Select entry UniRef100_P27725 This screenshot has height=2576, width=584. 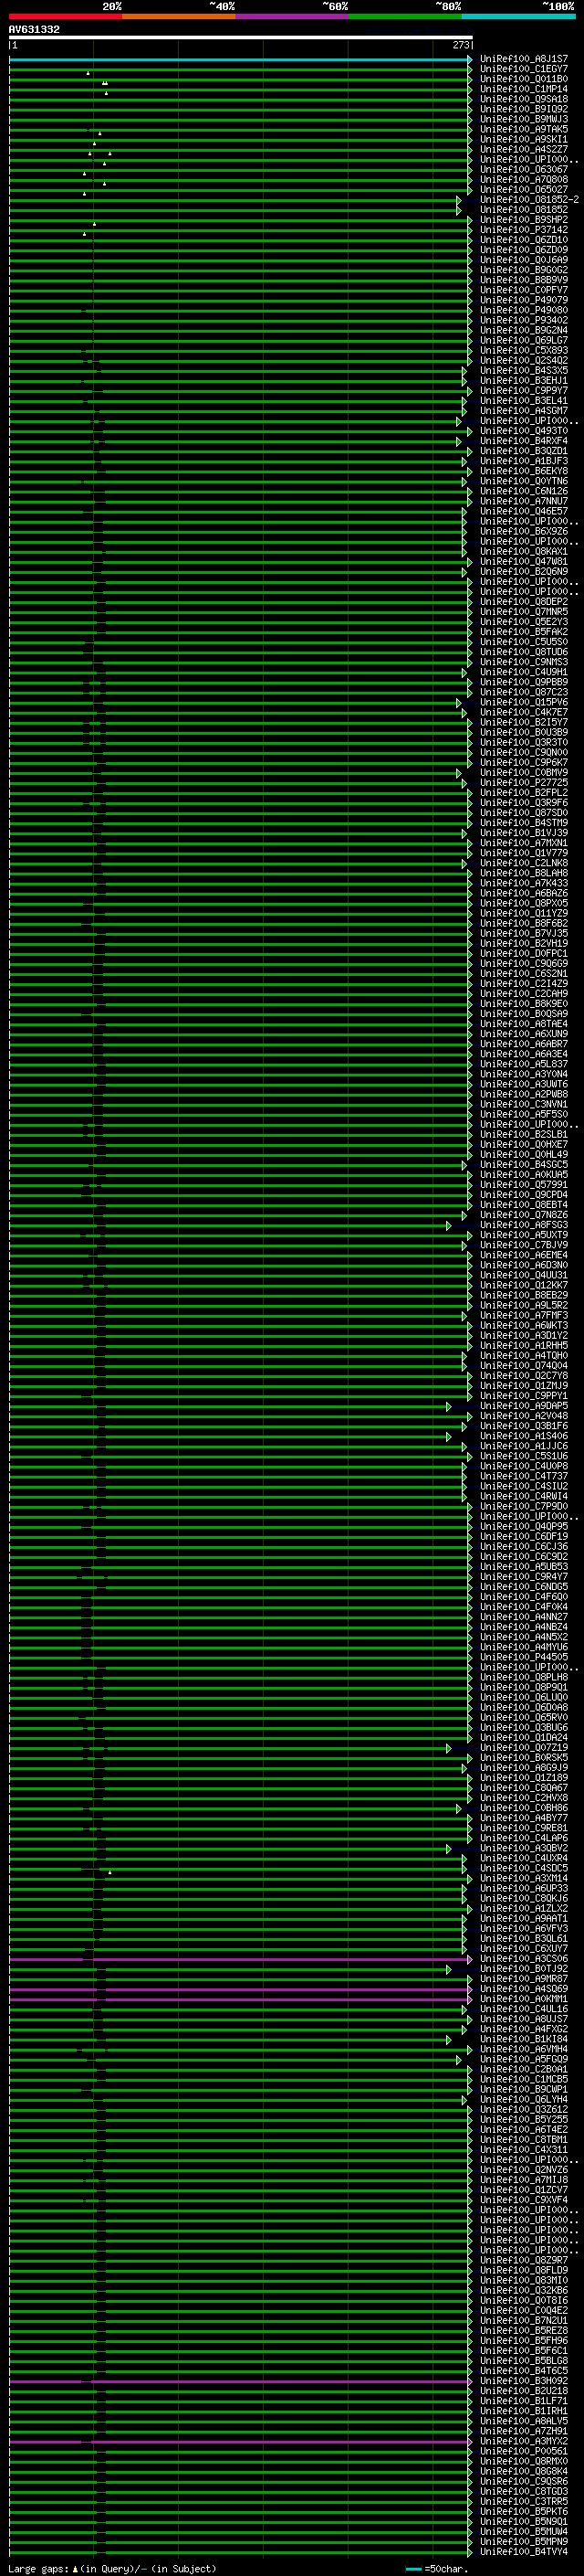pos(524,783)
